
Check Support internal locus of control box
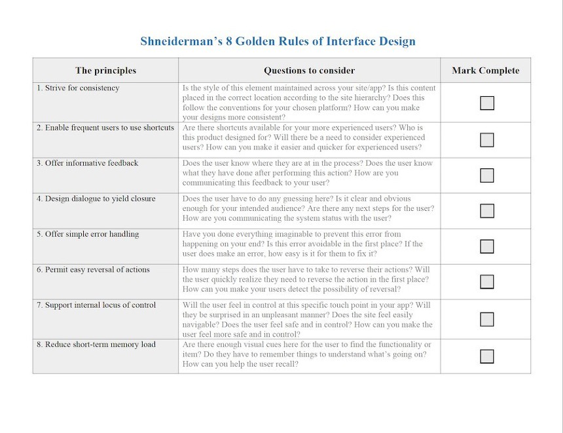486,319
